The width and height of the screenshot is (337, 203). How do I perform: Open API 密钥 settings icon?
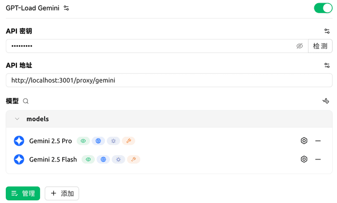tap(327, 31)
